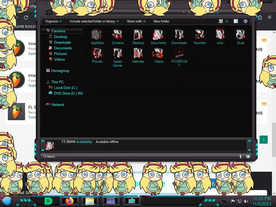Open the Links folder
The image size is (276, 207).
click(220, 37)
